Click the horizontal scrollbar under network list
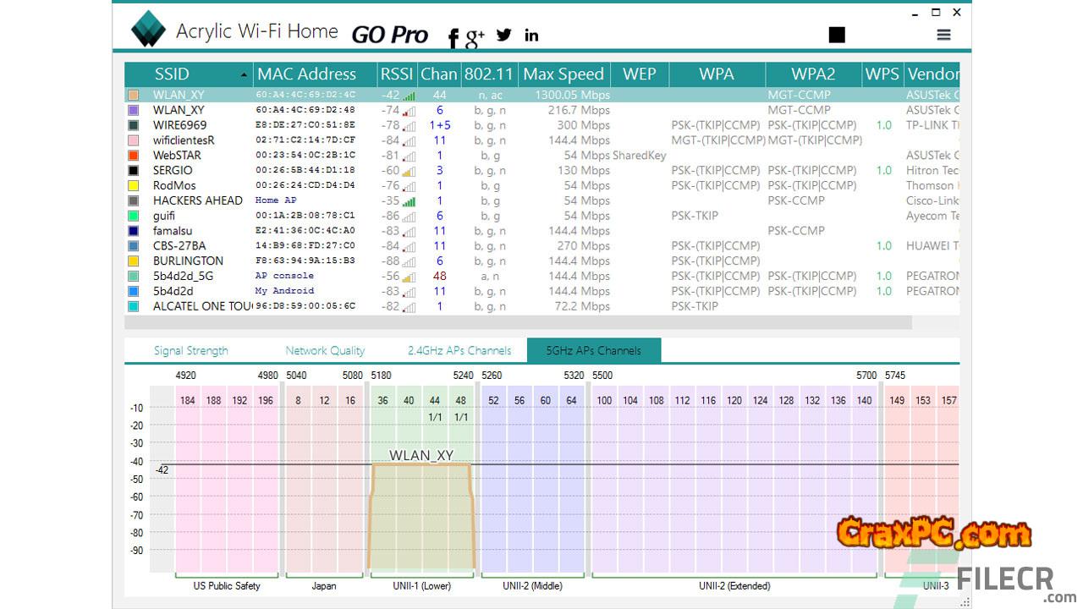 [518, 323]
